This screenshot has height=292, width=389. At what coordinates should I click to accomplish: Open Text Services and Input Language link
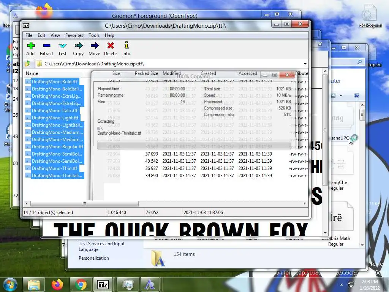pos(101,246)
